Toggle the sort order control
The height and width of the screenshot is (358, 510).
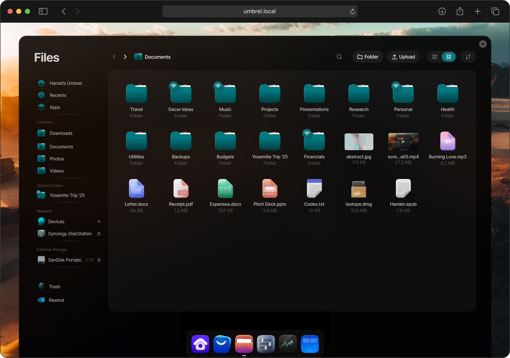[468, 57]
